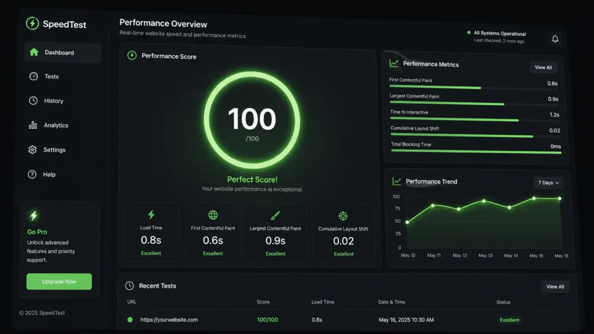The height and width of the screenshot is (334, 594).
Task: Click the Performance Trend chart icon
Action: click(x=397, y=181)
